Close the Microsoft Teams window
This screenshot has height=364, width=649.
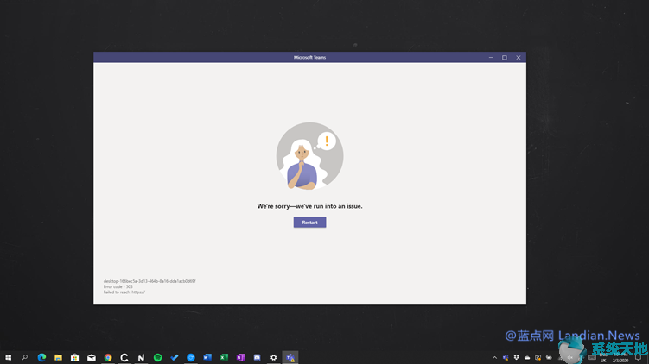(519, 58)
